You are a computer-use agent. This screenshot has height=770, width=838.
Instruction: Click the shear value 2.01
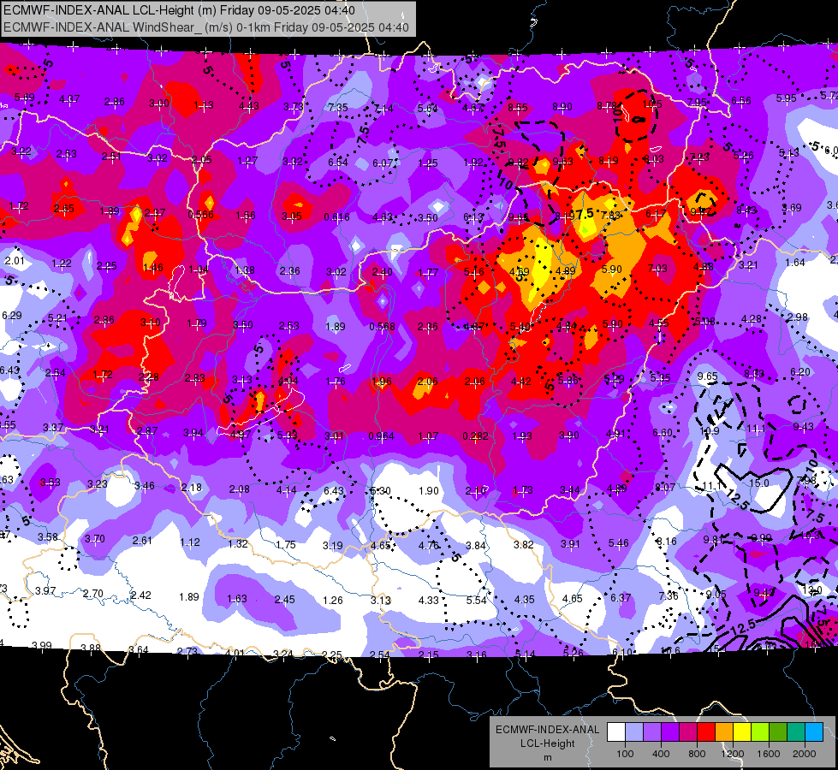15,261
